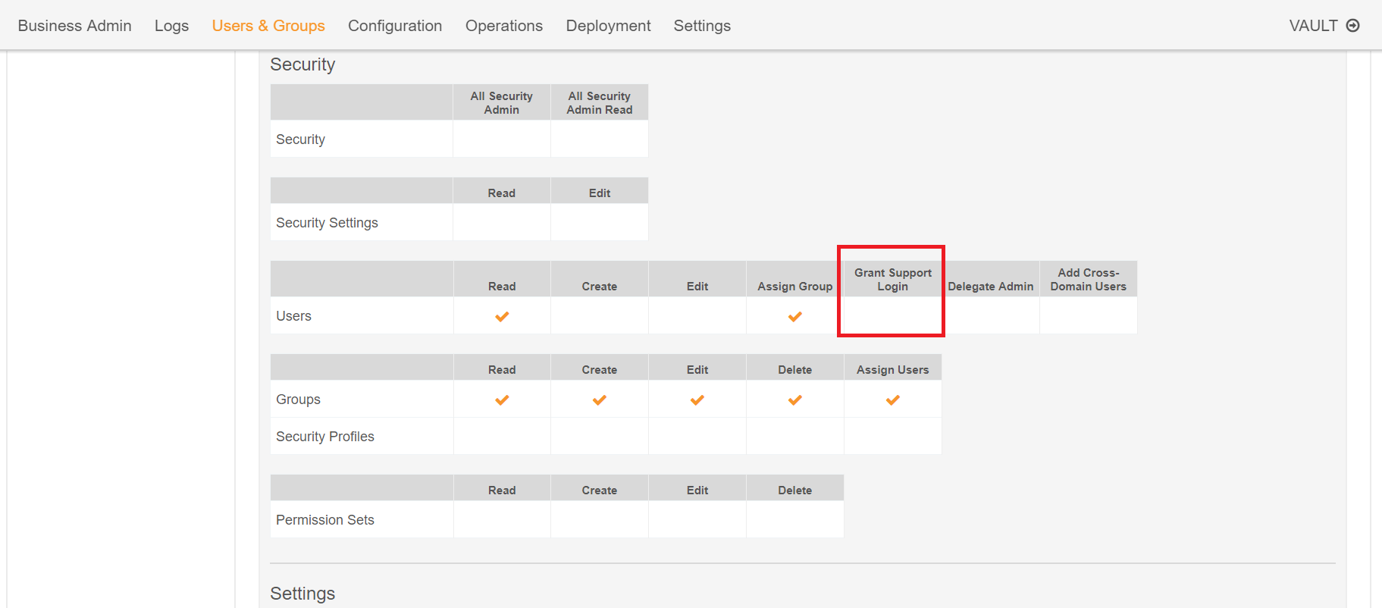Viewport: 1382px width, 608px height.
Task: Open the Settings menu in navbar
Action: tap(702, 26)
